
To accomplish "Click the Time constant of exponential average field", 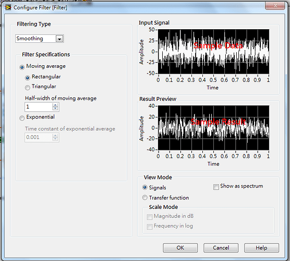I will coord(39,137).
